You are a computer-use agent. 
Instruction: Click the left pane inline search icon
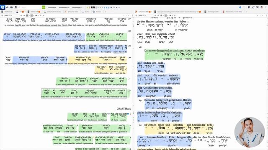(21, 15)
